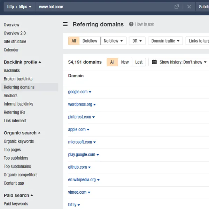
Task: Open Link intersect tool
Action: (x=15, y=121)
